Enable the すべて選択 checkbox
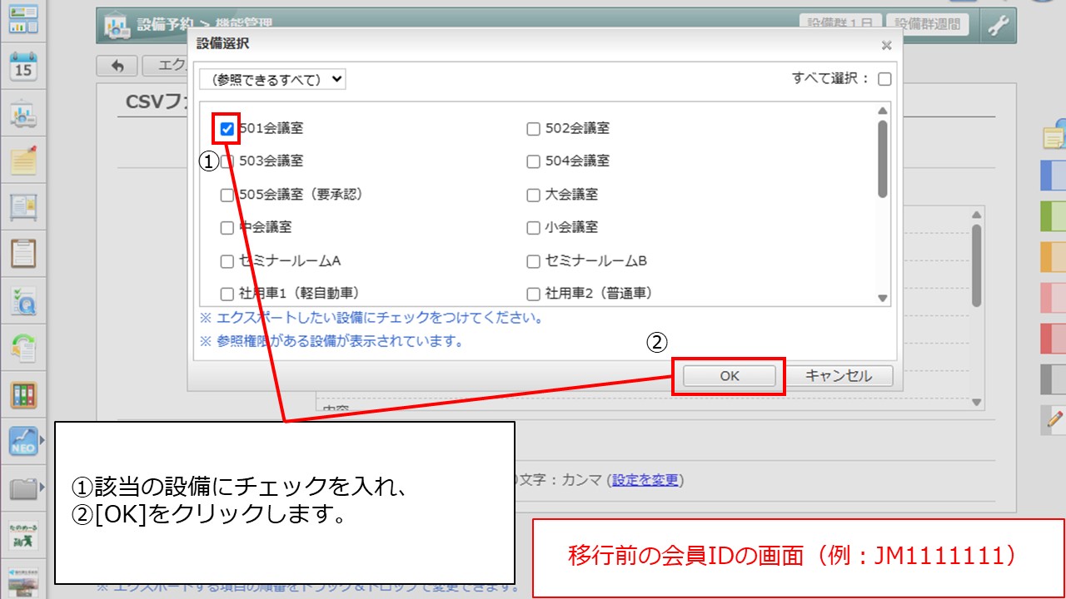1066x599 pixels. point(884,79)
